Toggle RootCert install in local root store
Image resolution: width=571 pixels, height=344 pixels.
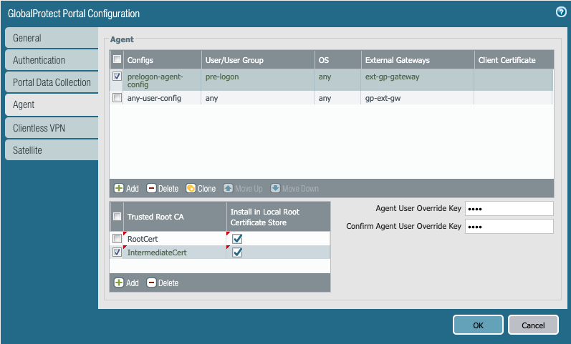click(237, 239)
